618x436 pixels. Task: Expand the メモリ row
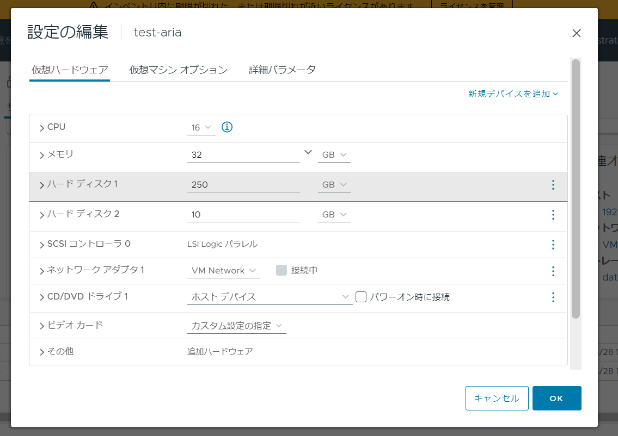[x=42, y=155]
